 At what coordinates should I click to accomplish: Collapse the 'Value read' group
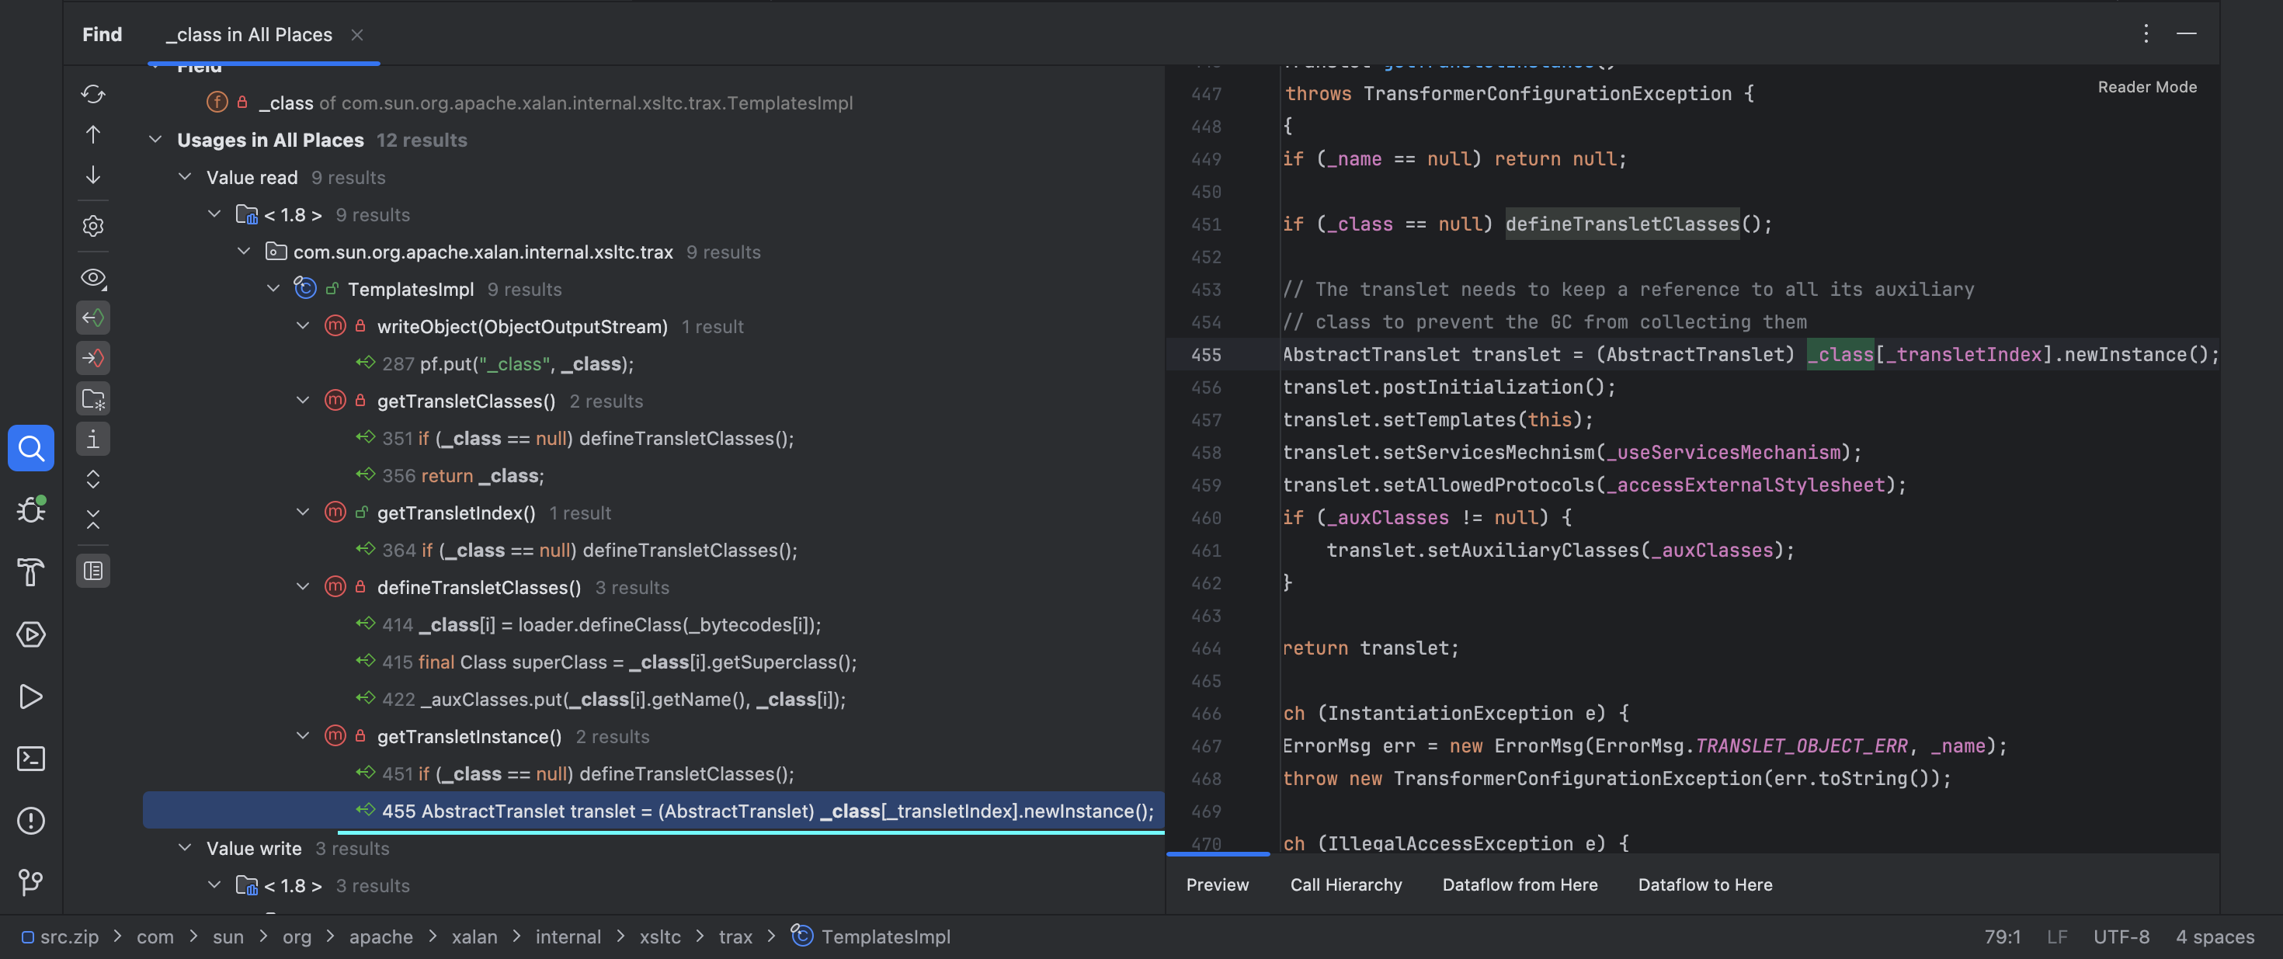point(184,176)
